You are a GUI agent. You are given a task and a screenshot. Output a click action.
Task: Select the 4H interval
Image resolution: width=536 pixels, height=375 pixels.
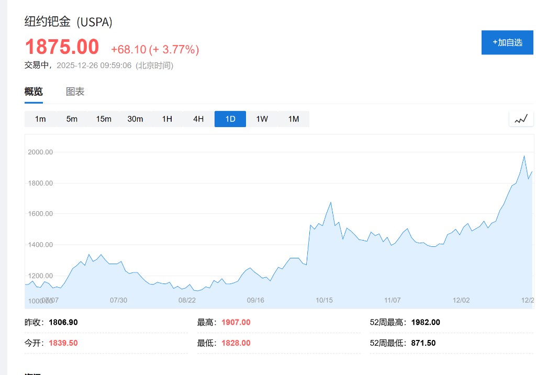198,119
